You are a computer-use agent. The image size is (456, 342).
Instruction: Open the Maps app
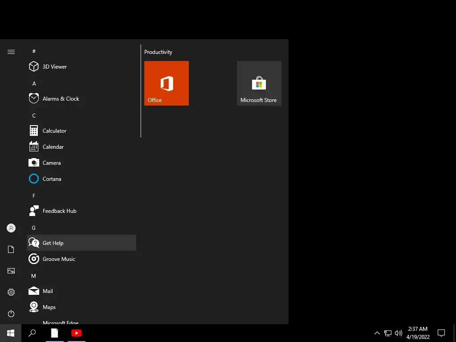(81, 307)
